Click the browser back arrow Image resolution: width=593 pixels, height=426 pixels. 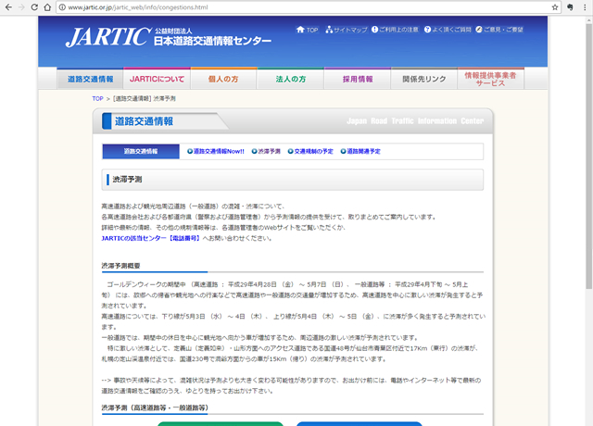[x=9, y=7]
